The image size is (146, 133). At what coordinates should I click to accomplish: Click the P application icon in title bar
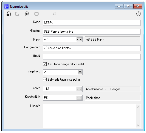[6, 7]
